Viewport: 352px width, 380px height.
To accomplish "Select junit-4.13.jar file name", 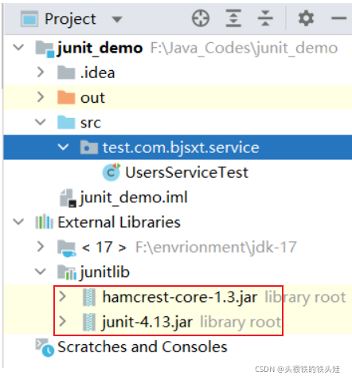I will click(x=147, y=322).
